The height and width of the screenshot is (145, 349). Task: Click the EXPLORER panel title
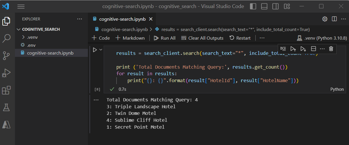tap(31, 19)
